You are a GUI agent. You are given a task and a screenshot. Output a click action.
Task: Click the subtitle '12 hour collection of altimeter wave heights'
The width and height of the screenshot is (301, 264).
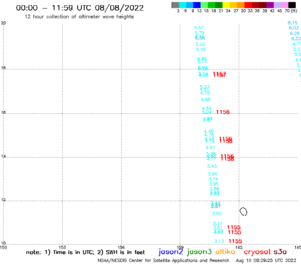point(79,17)
